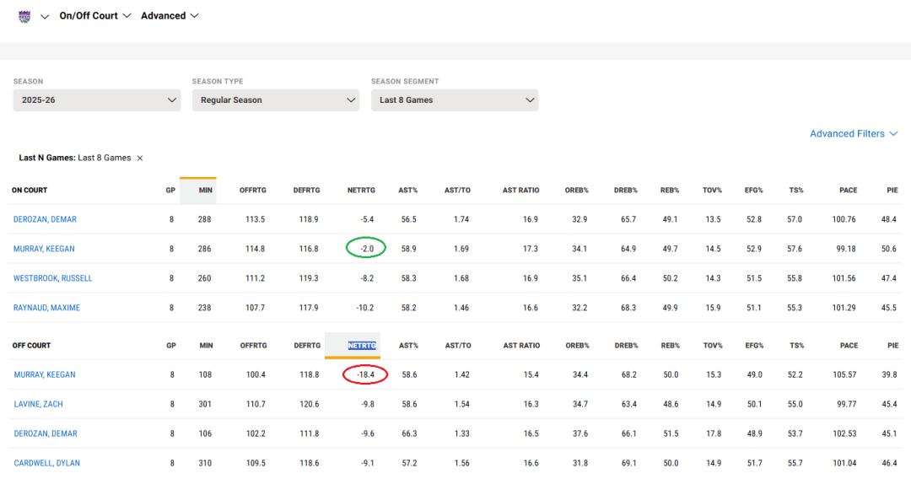Sort On Court table by MIN column
This screenshot has width=911, height=479.
206,191
